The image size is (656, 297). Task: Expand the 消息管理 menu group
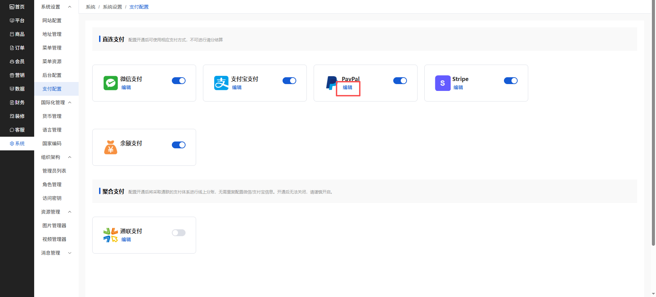[x=56, y=253]
